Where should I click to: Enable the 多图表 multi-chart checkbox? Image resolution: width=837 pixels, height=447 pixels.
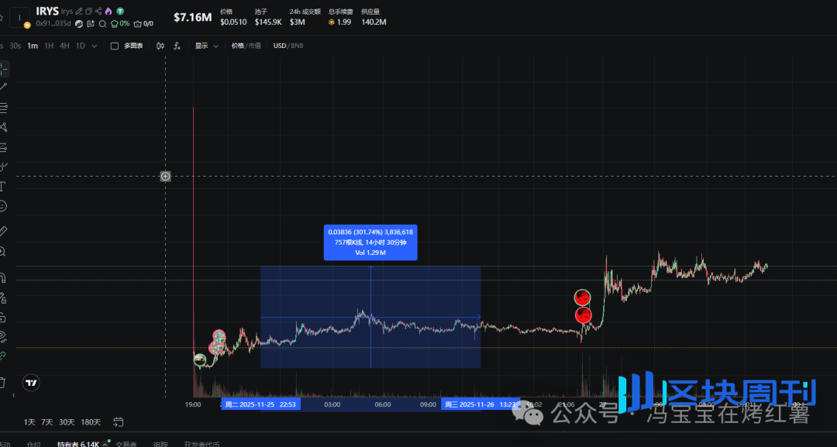[115, 46]
